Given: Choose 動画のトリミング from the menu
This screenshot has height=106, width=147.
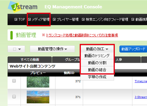Looking at the screenshot, I should point(97,56).
